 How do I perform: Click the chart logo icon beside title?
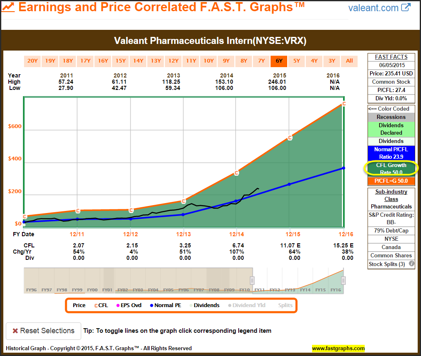pyautogui.click(x=8, y=7)
